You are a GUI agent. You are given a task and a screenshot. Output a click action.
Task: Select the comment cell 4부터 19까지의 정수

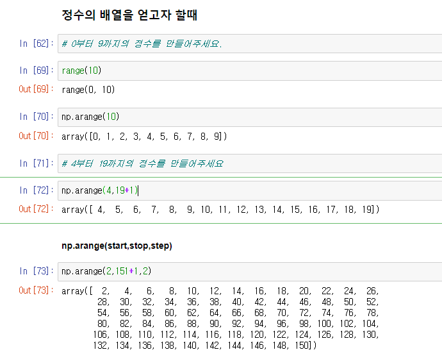250,163
